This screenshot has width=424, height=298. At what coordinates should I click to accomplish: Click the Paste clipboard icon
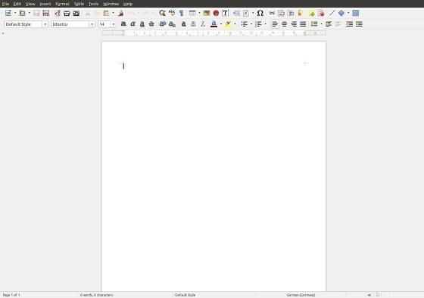106,13
